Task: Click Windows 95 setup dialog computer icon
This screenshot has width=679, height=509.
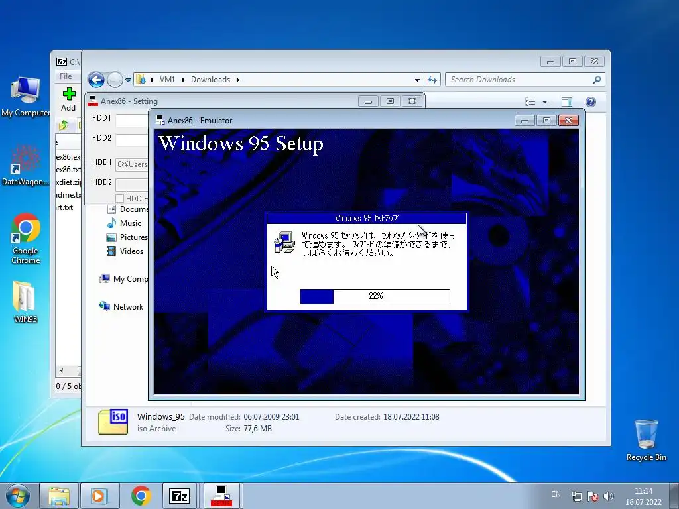Action: 284,243
